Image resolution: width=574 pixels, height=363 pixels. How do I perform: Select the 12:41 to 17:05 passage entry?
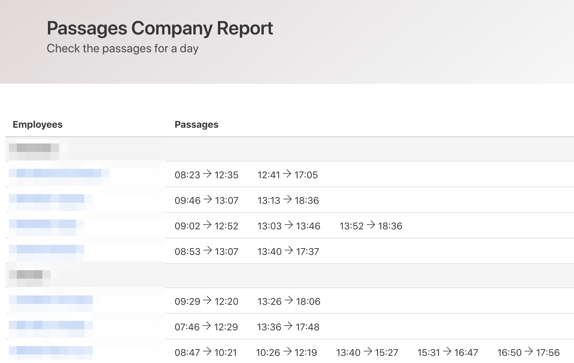[x=288, y=175]
